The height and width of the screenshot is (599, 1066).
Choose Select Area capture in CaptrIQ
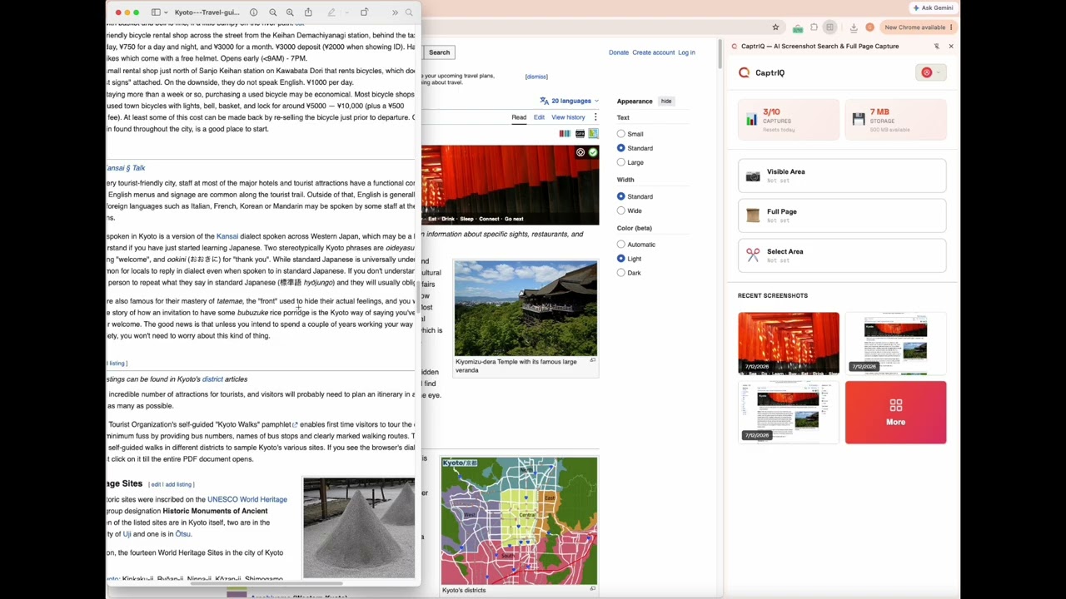coord(842,255)
